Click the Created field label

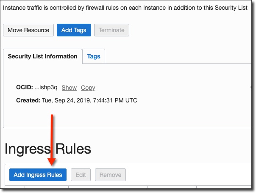28,100
